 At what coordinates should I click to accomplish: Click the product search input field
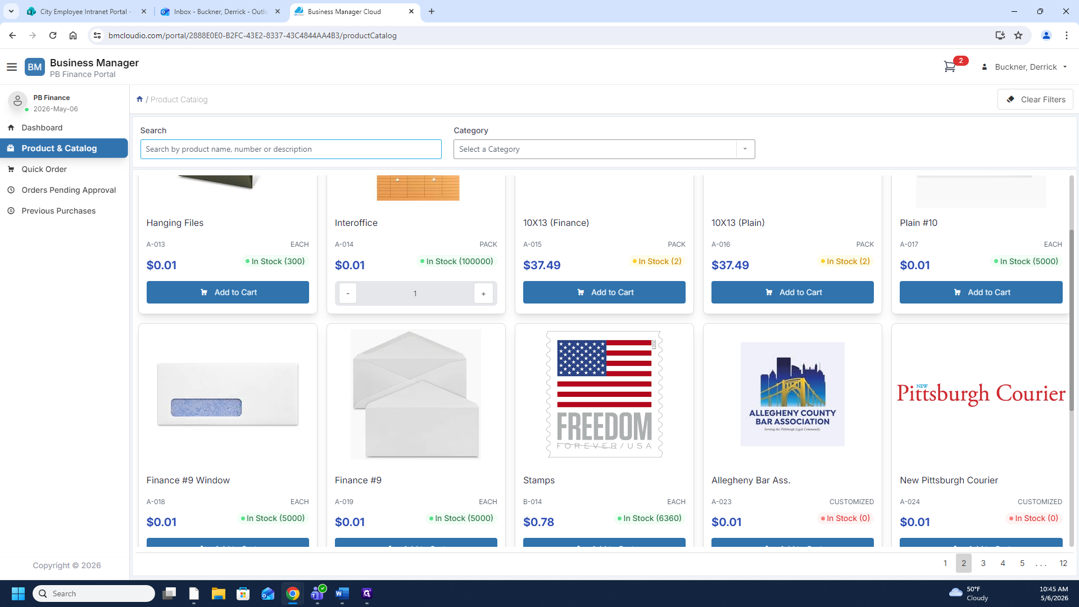tap(291, 149)
